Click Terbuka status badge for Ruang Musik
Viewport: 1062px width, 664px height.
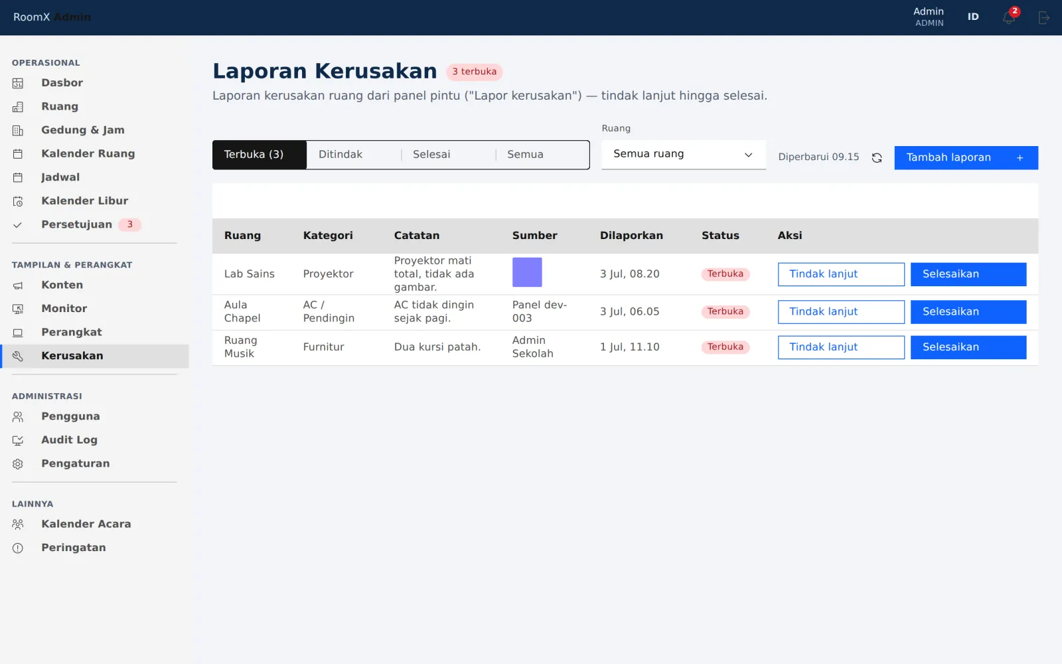725,347
